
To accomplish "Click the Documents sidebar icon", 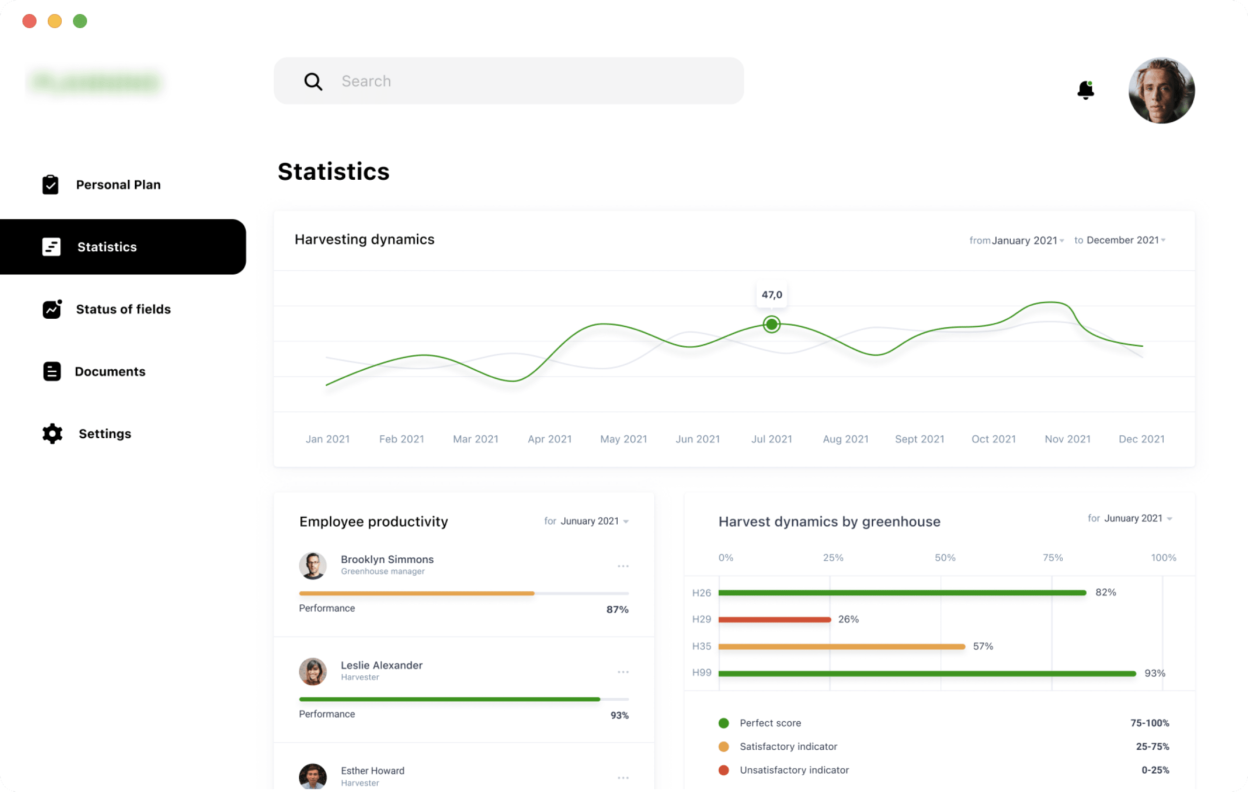I will pyautogui.click(x=51, y=372).
